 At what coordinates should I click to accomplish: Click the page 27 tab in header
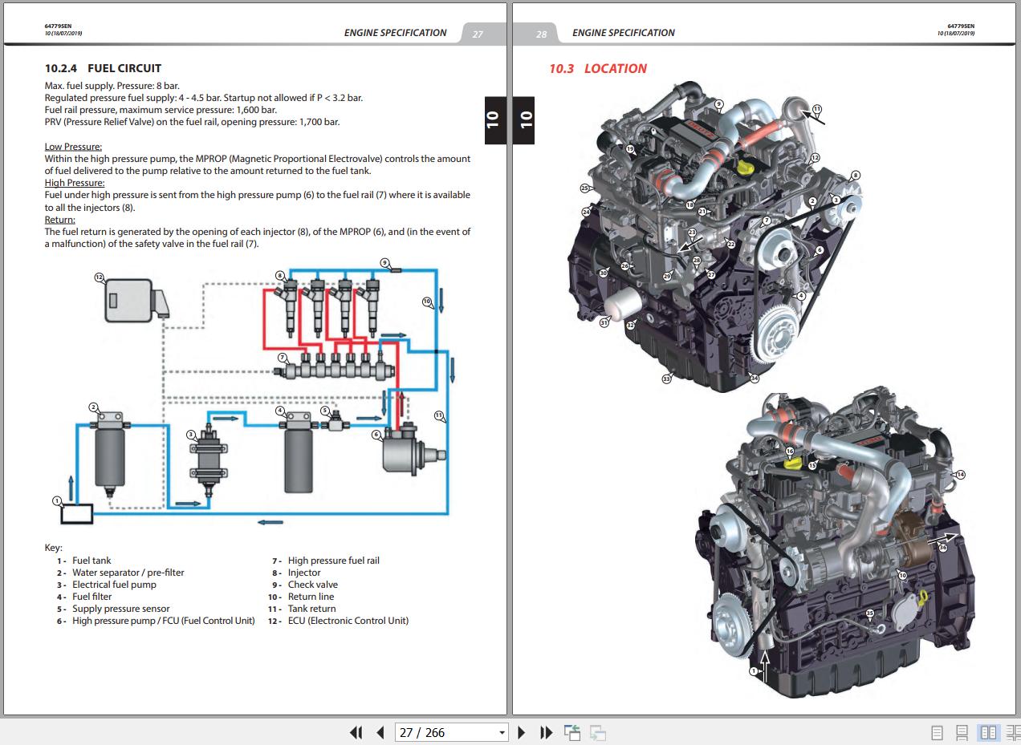click(478, 34)
